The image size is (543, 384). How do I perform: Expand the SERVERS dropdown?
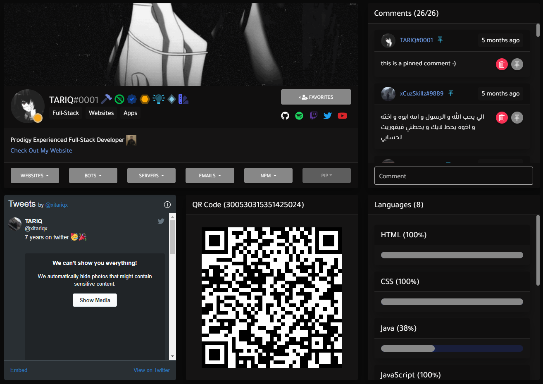(151, 175)
